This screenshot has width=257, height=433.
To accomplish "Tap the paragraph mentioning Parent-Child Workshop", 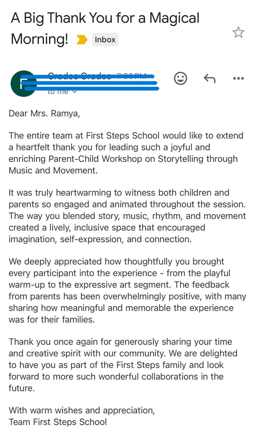I will 126,153.
